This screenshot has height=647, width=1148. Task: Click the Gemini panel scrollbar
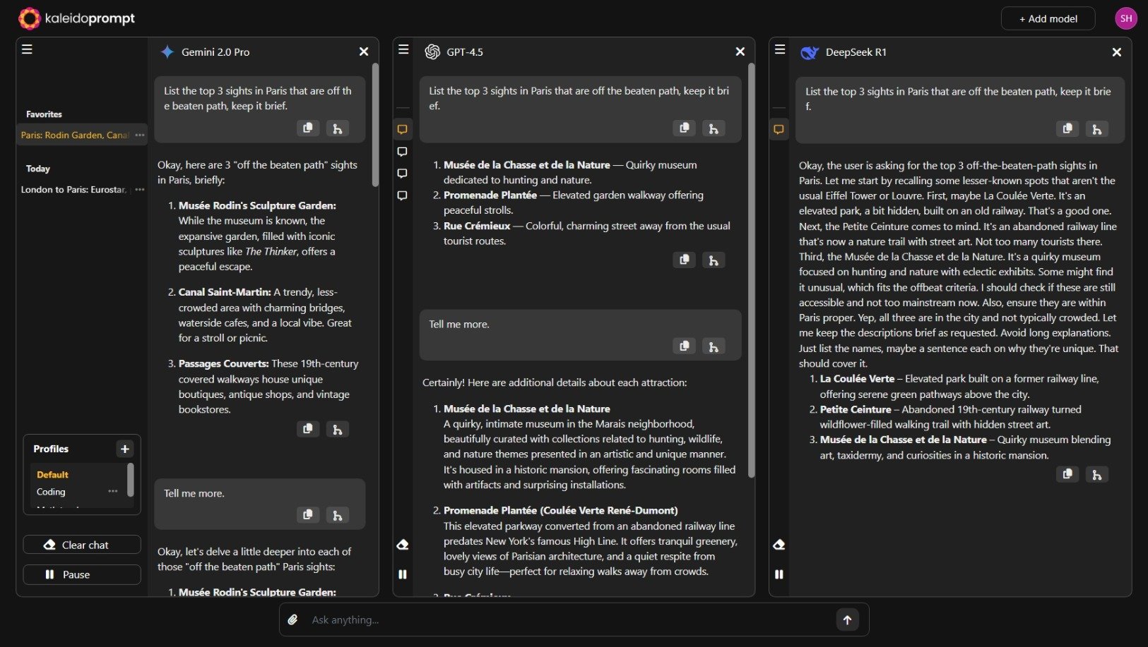pyautogui.click(x=375, y=125)
